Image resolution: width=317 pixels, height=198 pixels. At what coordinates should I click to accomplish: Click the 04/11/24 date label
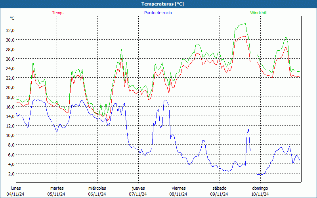(x=15, y=194)
